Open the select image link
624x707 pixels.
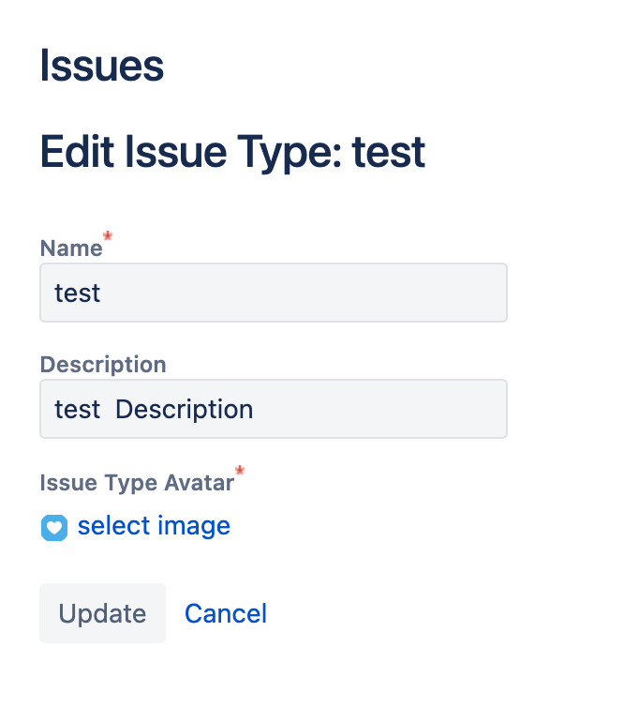(154, 526)
